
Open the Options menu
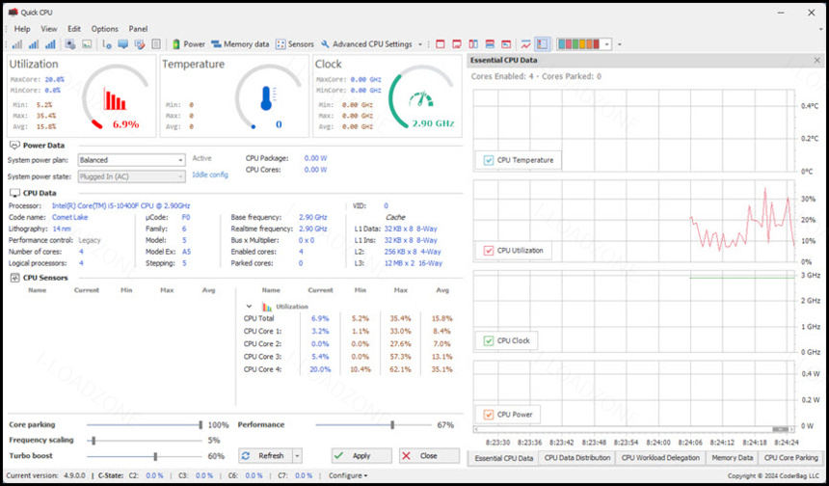click(x=105, y=29)
